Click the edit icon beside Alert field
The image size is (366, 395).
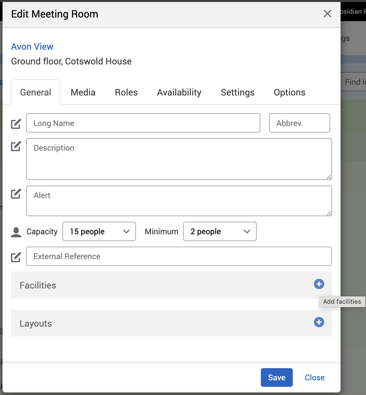(x=16, y=194)
